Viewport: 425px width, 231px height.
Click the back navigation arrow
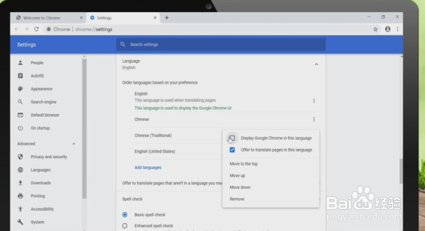(x=17, y=29)
